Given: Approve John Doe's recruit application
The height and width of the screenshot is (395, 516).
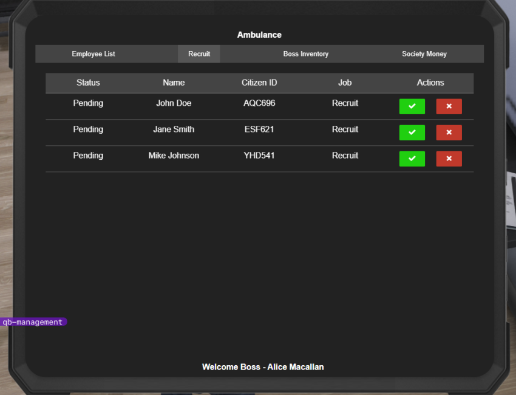Looking at the screenshot, I should click(412, 106).
